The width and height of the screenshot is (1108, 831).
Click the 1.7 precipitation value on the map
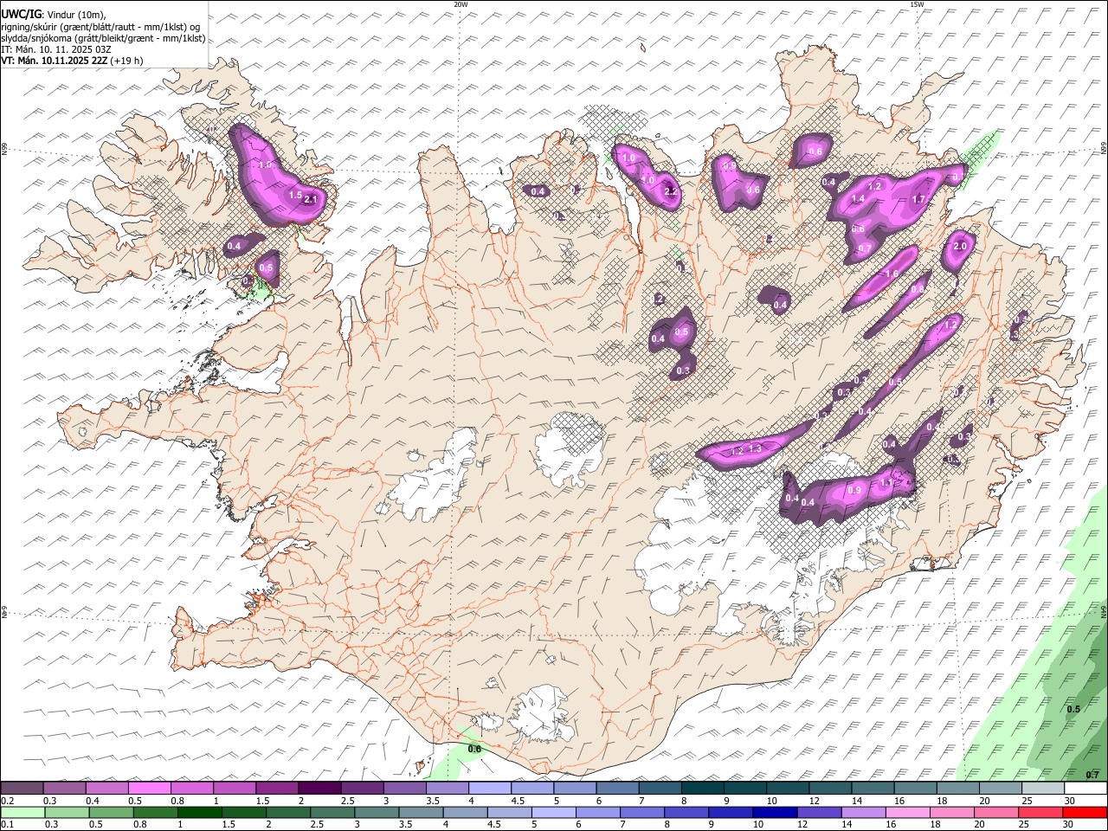pyautogui.click(x=919, y=199)
